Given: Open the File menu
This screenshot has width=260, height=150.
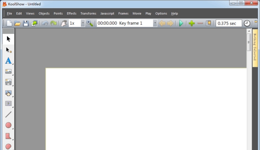Looking at the screenshot, I should click(9, 13).
